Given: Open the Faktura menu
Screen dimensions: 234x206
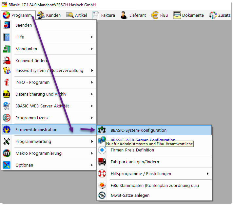Looking at the screenshot, I should point(104,15).
